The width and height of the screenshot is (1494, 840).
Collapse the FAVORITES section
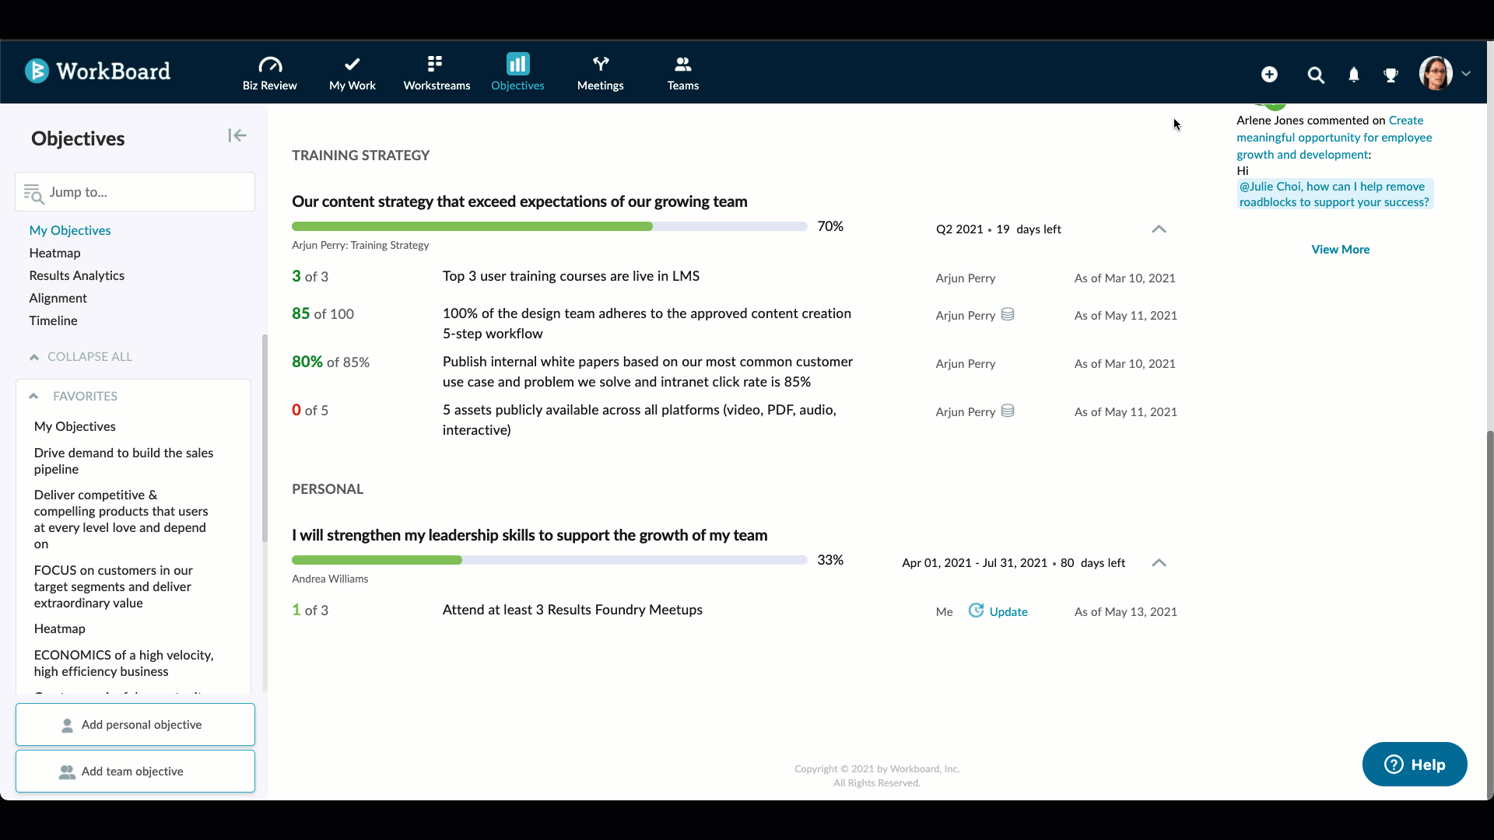coord(33,396)
